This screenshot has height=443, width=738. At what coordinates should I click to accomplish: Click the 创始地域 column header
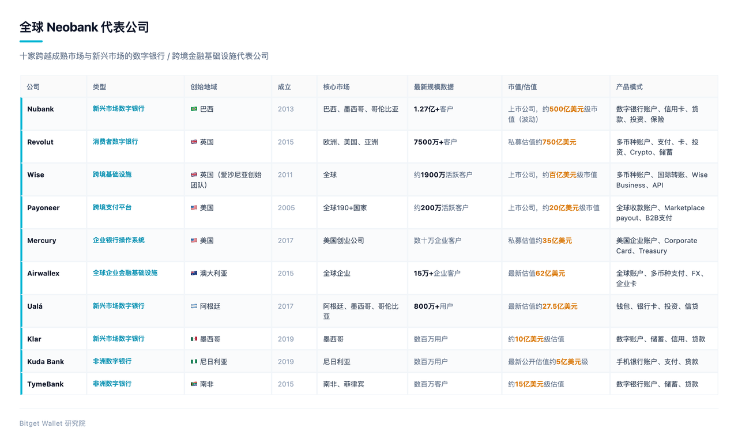coord(204,87)
